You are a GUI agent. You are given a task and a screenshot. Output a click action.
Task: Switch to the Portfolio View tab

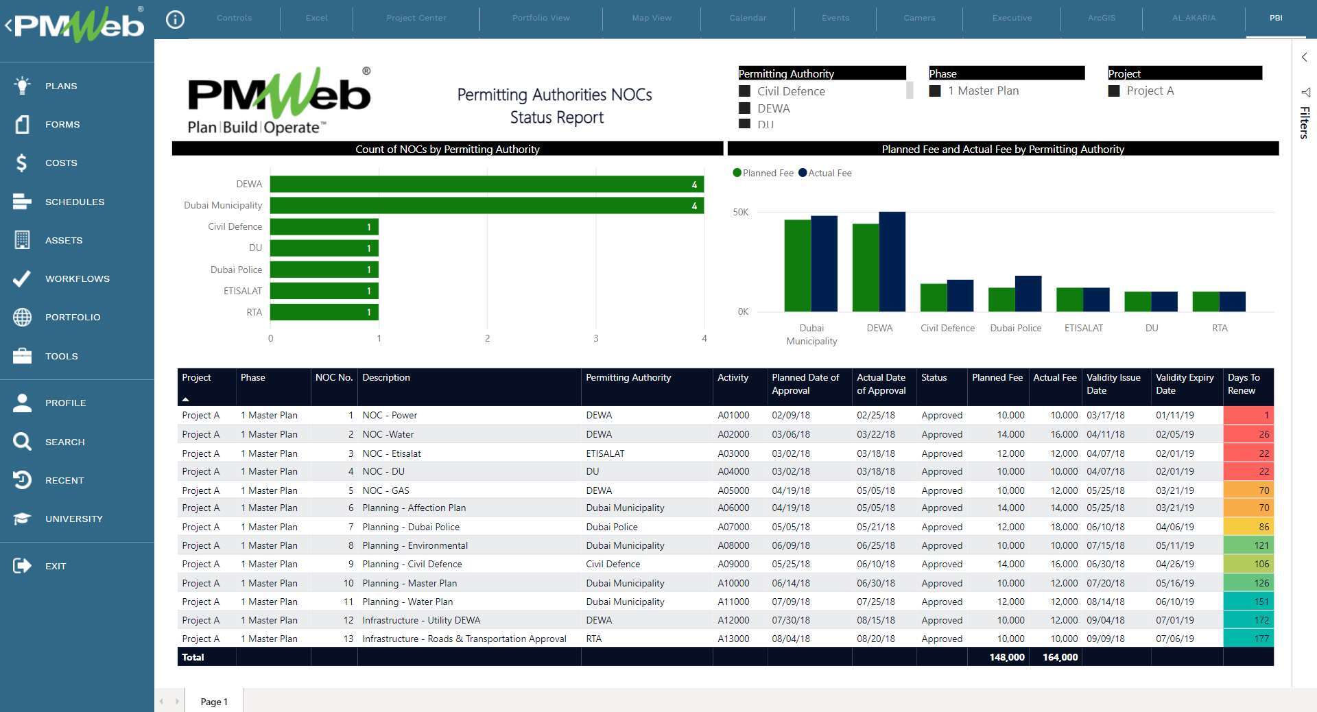point(541,18)
